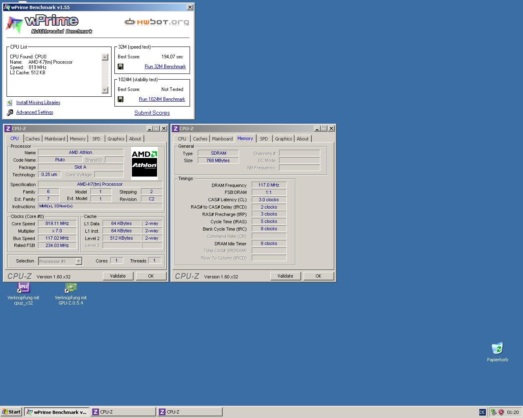Click the DRAM Frequency 117.0 MHz field

pyautogui.click(x=269, y=185)
